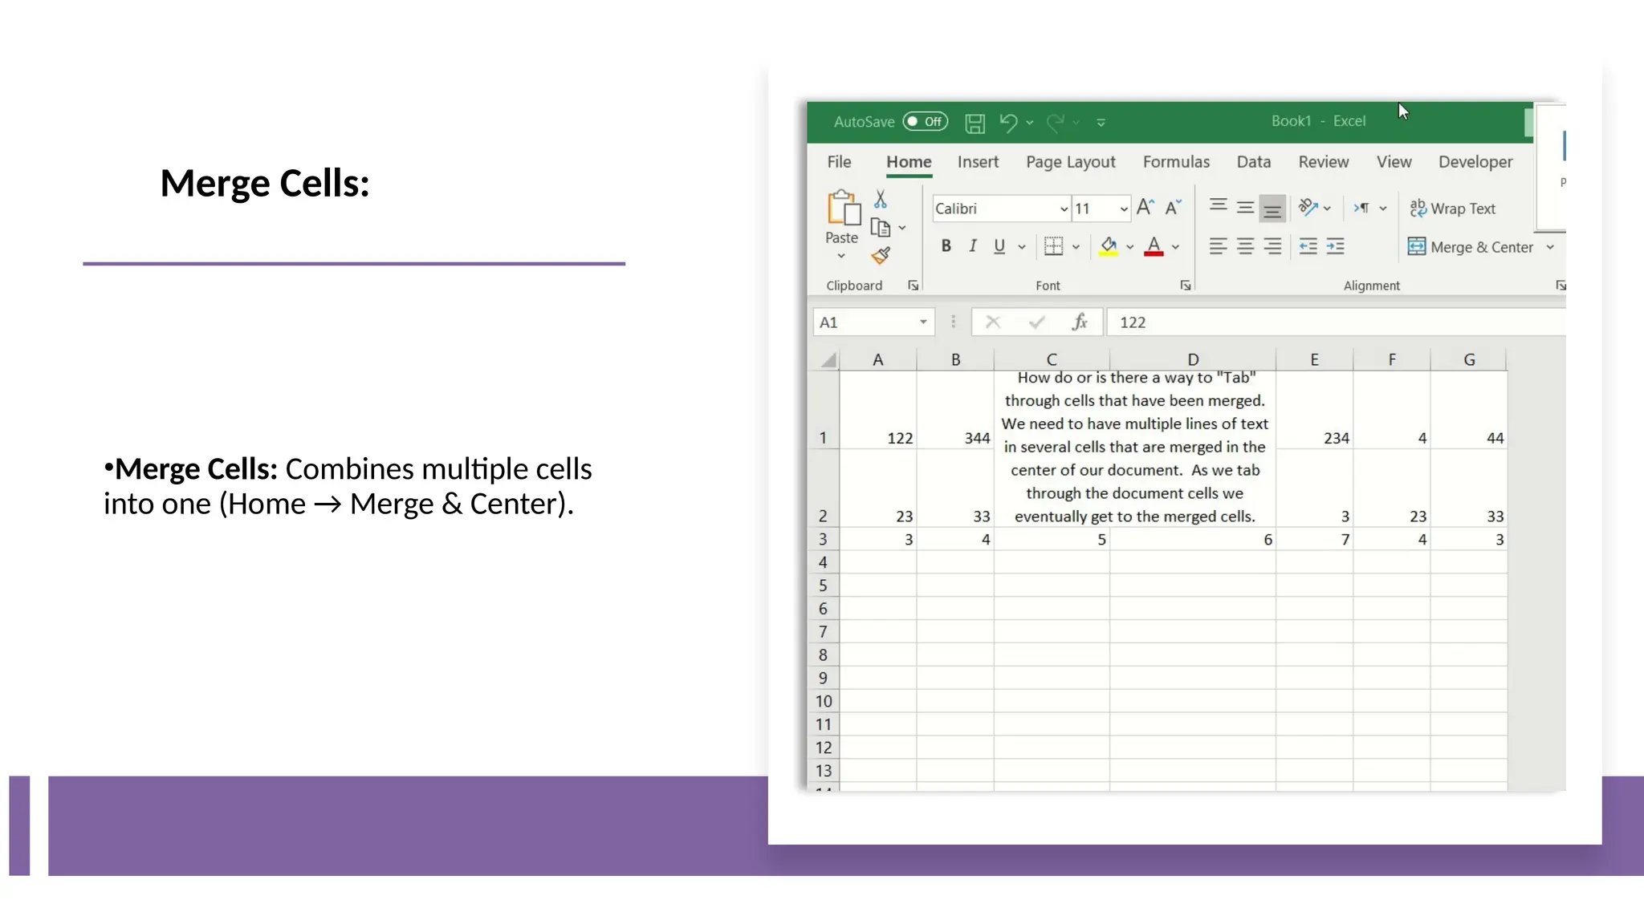Click Decrease Indent icon
Viewport: 1644px width, 924px height.
[x=1308, y=246]
